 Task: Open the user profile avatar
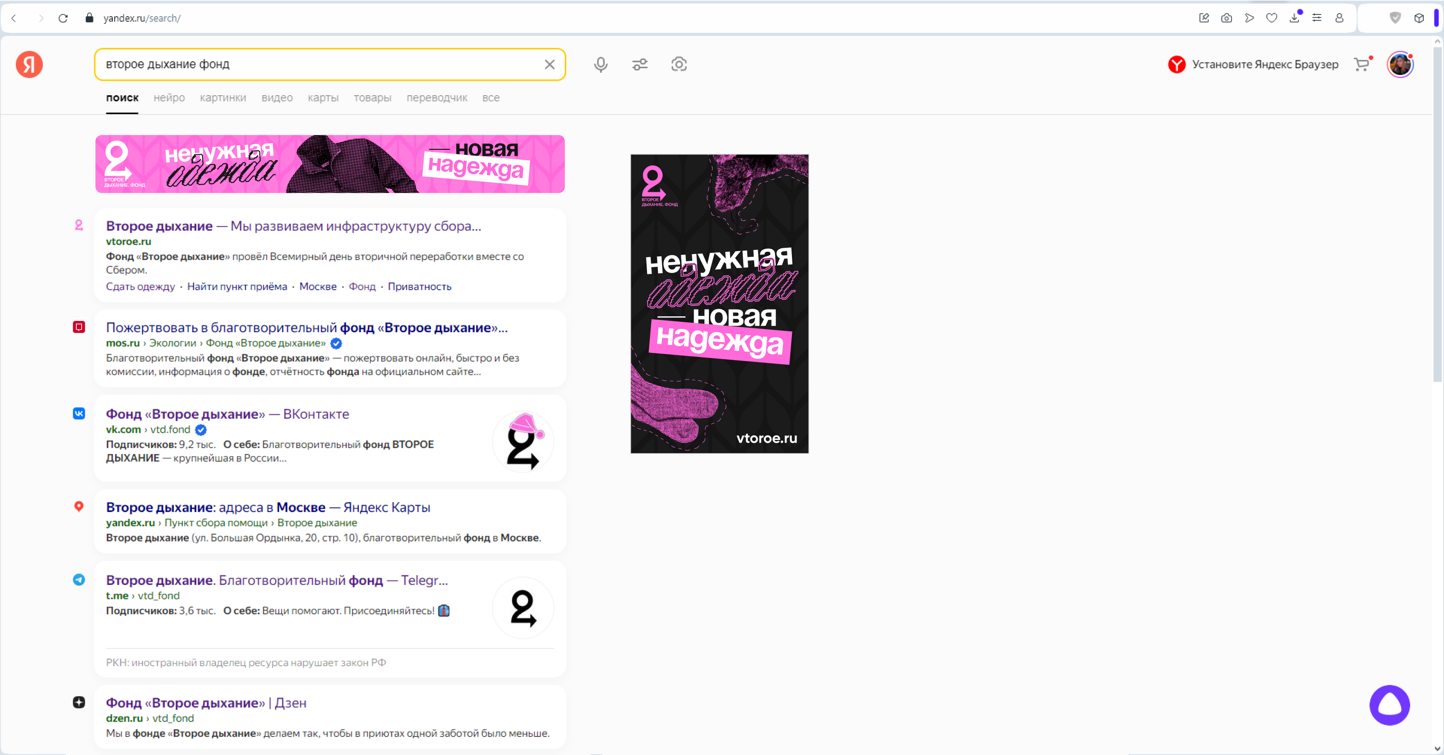click(x=1399, y=65)
